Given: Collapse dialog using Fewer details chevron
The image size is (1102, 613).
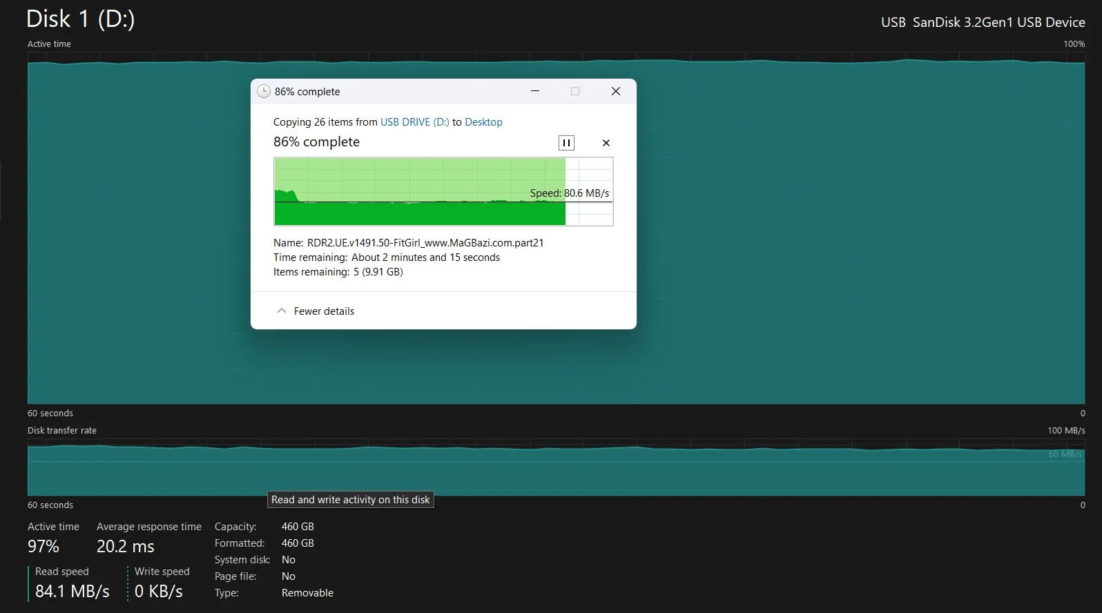Looking at the screenshot, I should (x=282, y=311).
